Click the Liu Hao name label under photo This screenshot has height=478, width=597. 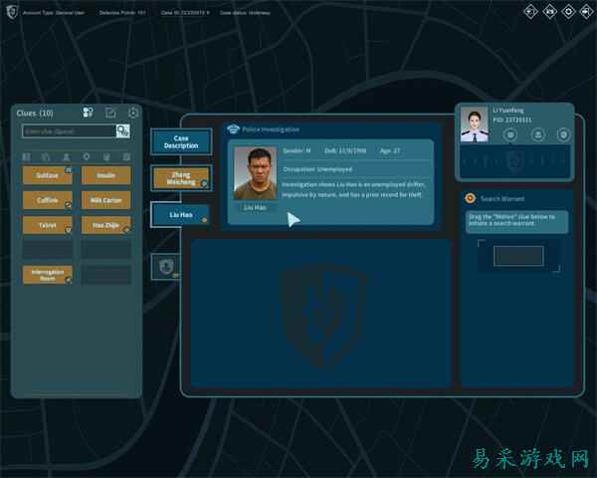255,207
